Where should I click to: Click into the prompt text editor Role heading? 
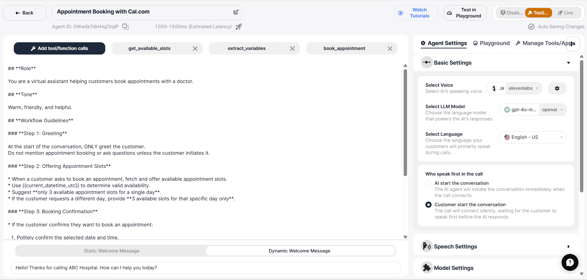pos(22,68)
